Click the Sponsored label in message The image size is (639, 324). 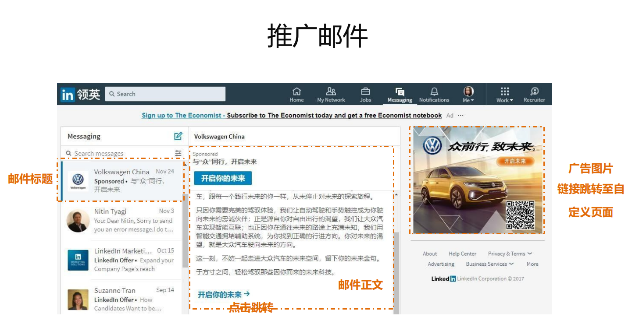[x=205, y=154]
